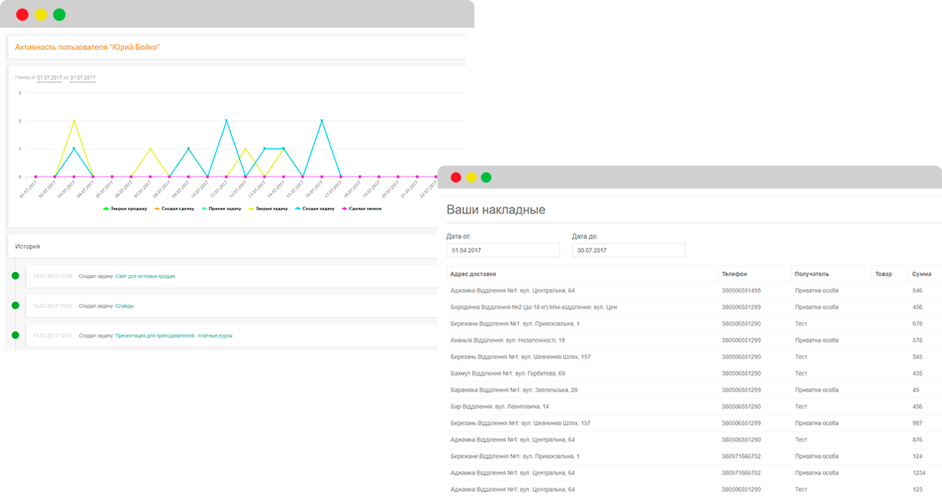Click the "Дата до" field with 30.07.2017

pyautogui.click(x=629, y=250)
